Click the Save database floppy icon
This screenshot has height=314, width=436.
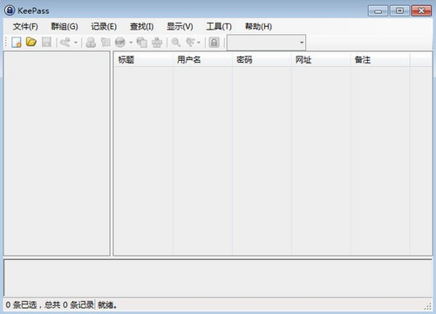[x=46, y=43]
